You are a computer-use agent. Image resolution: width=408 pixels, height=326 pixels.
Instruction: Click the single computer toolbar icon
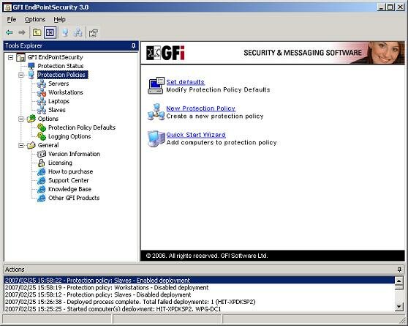tap(65, 32)
